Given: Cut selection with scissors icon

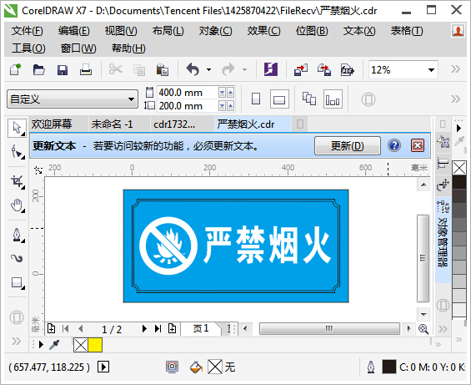Looking at the screenshot, I should (x=116, y=69).
